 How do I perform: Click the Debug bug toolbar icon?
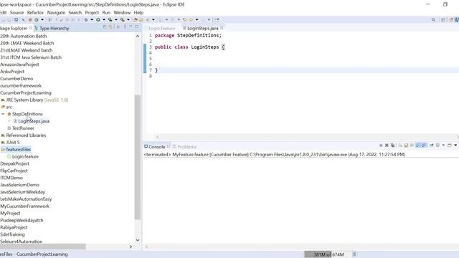pos(86,19)
